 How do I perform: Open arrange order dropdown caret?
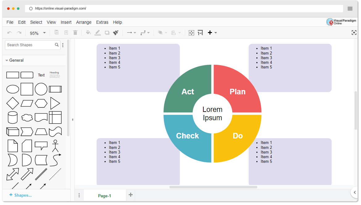[166, 33]
